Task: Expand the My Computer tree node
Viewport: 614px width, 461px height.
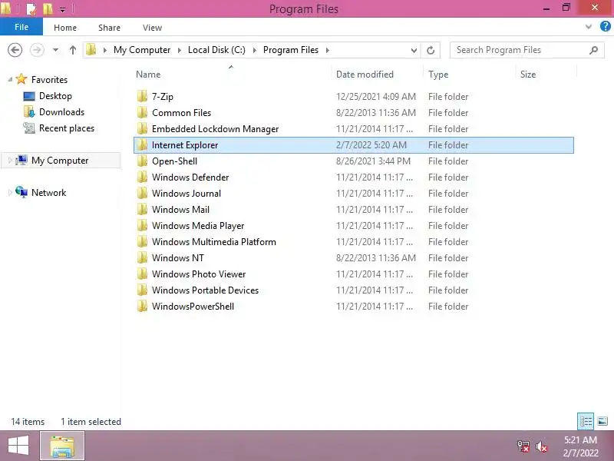Action: [x=10, y=161]
